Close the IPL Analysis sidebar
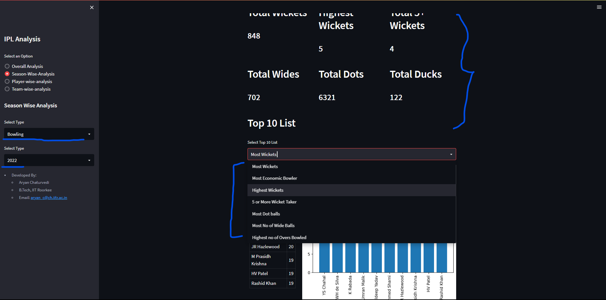Image resolution: width=606 pixels, height=300 pixels. coord(92,7)
